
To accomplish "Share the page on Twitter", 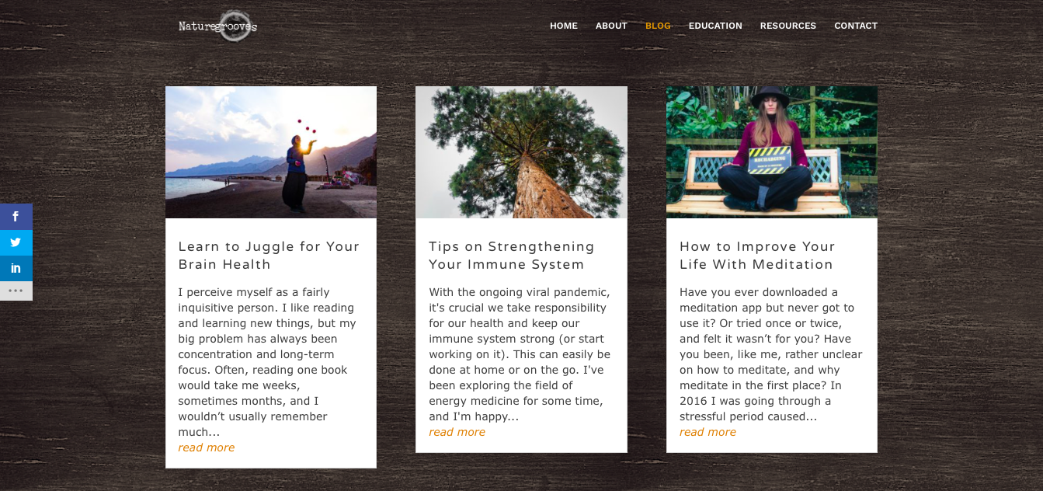I will (16, 242).
